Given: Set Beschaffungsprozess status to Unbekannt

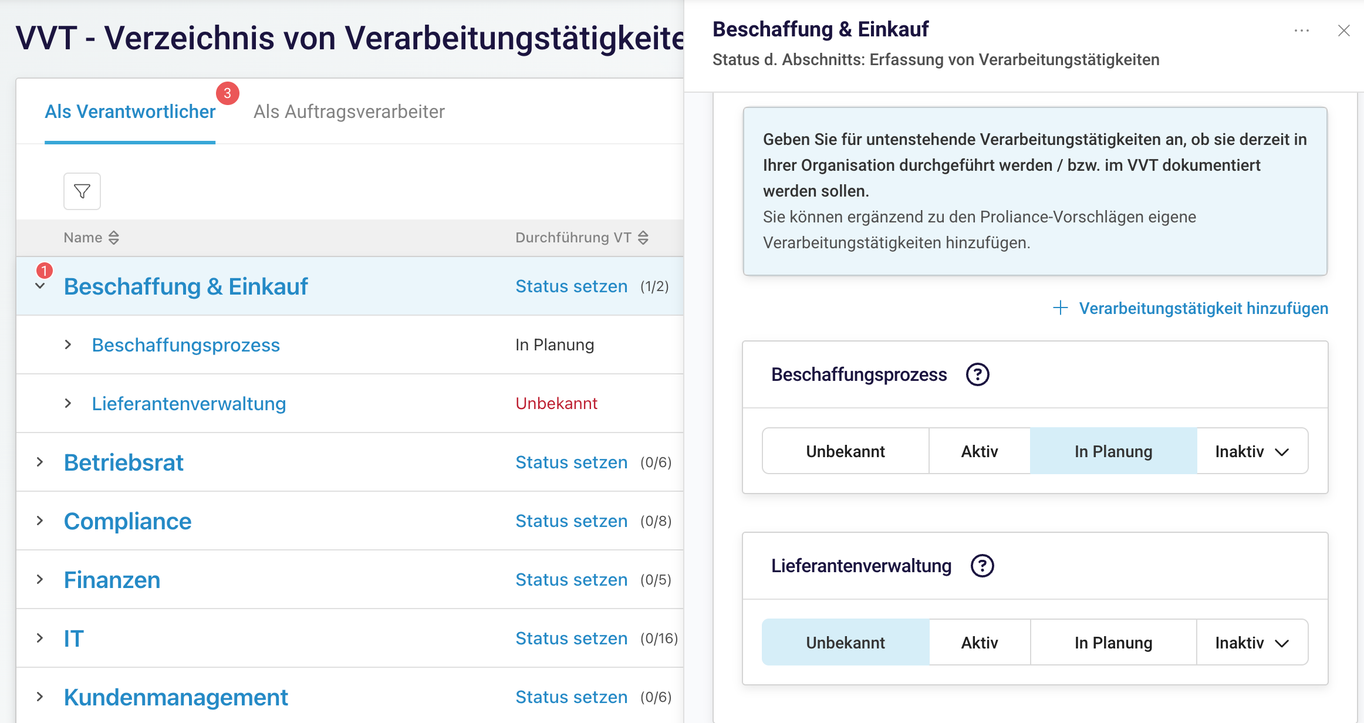Looking at the screenshot, I should 845,451.
